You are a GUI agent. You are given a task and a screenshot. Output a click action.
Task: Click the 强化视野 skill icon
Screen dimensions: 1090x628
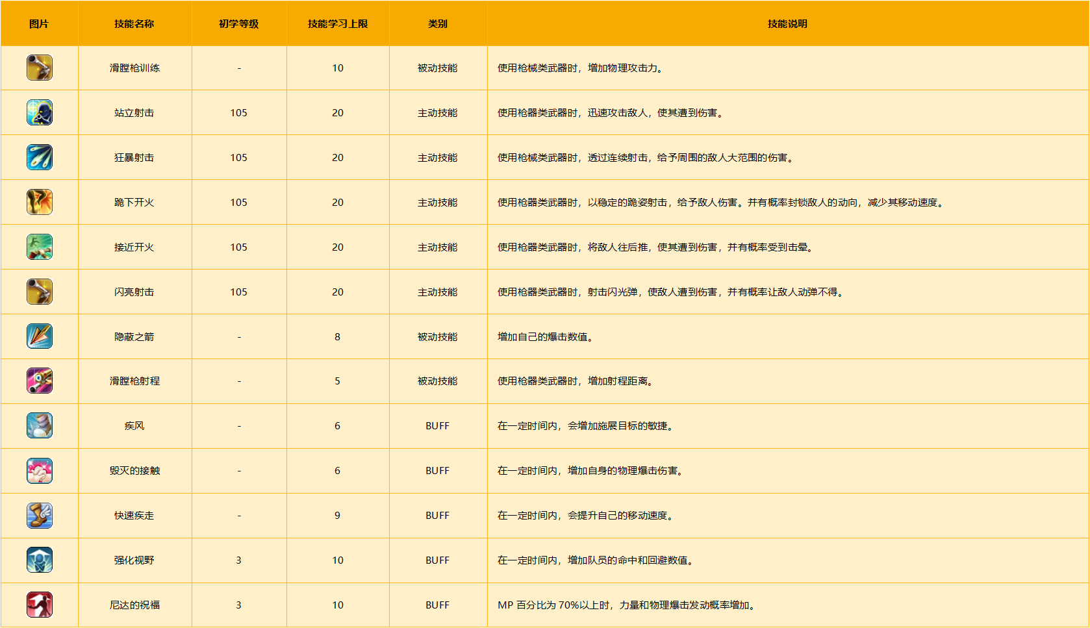point(40,560)
